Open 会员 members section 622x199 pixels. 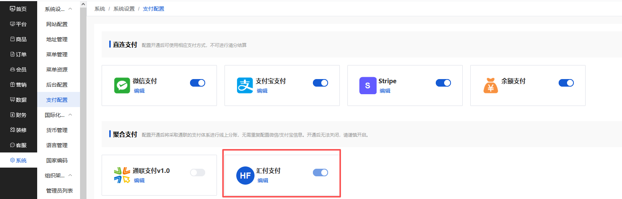[x=18, y=69]
